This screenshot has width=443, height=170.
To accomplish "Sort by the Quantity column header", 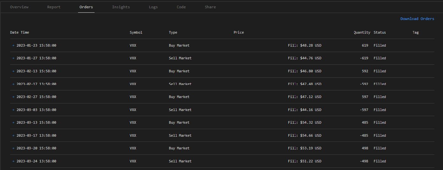I will (x=362, y=32).
